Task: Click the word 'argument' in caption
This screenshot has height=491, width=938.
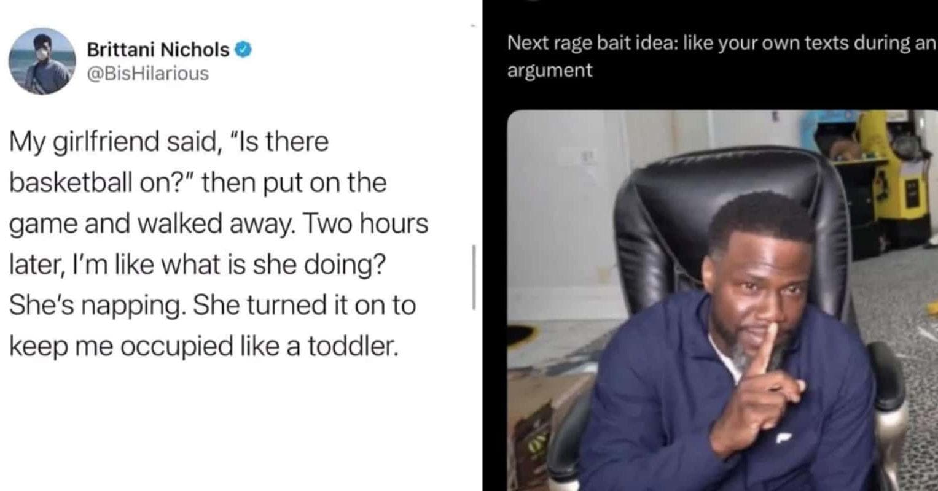Action: click(550, 71)
